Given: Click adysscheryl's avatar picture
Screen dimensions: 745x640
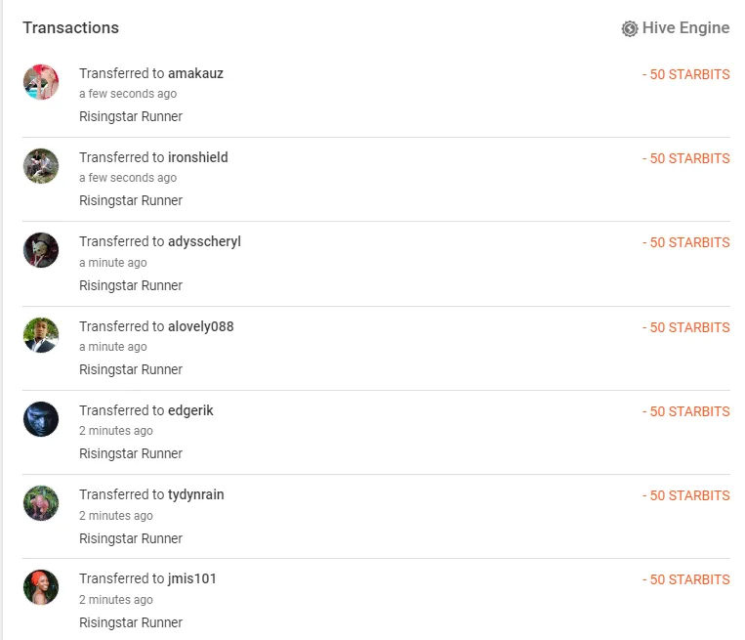Looking at the screenshot, I should (x=41, y=250).
